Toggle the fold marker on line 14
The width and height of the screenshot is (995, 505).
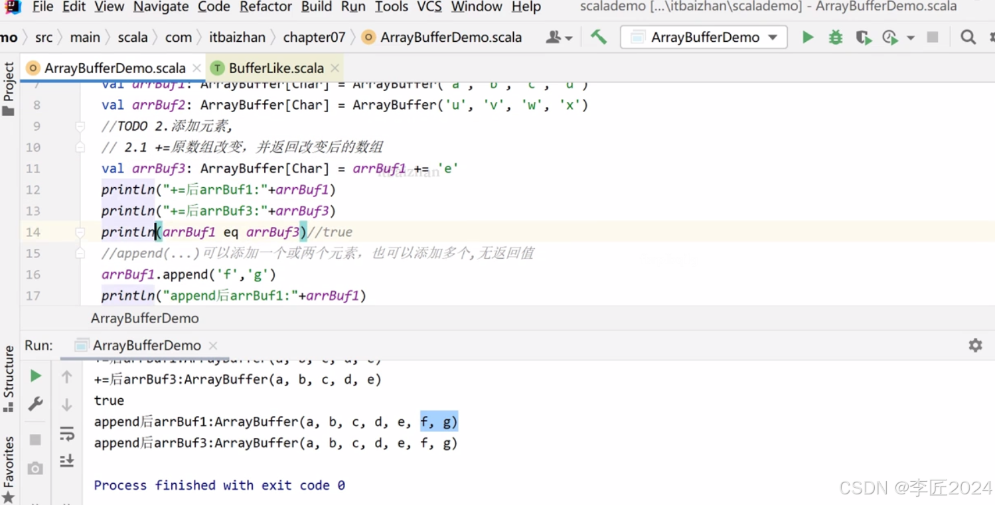80,232
